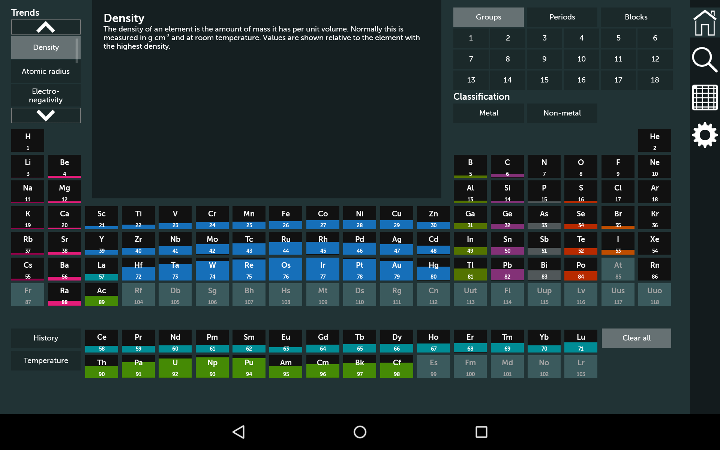Open the settings gear icon
Viewport: 720px width, 450px height.
(704, 135)
